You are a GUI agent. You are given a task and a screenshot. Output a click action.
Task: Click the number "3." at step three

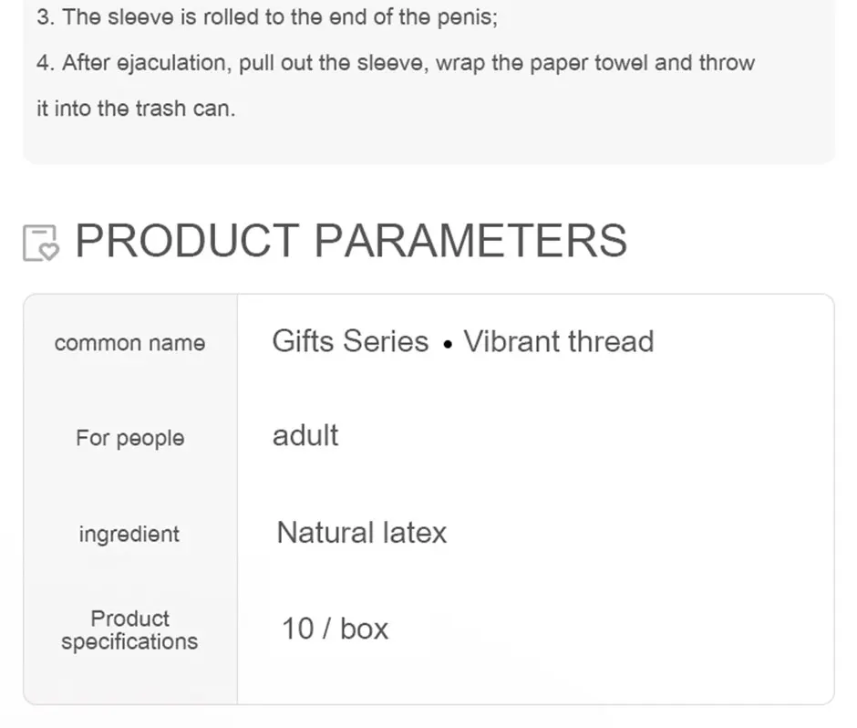tap(46, 17)
